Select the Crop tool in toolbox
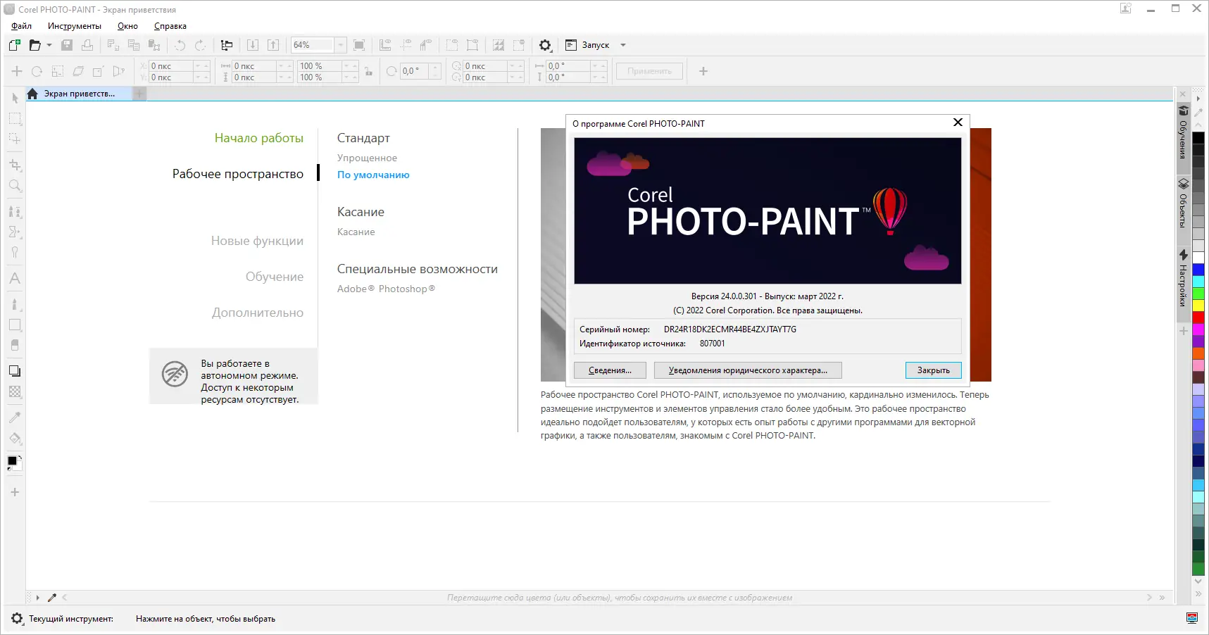 15,165
